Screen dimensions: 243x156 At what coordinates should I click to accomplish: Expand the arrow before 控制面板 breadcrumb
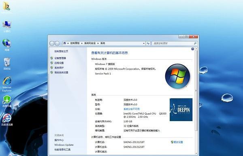point(68,43)
